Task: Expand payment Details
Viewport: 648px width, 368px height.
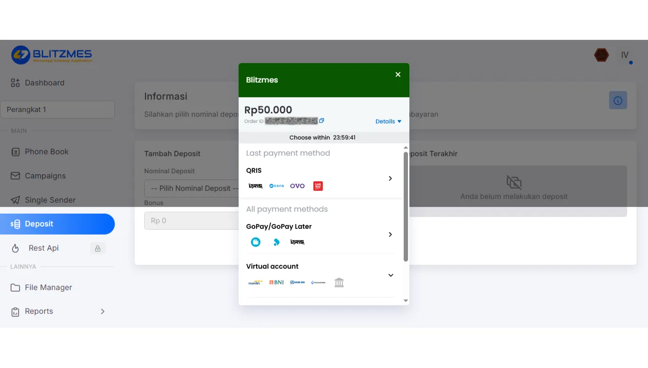Action: click(389, 122)
